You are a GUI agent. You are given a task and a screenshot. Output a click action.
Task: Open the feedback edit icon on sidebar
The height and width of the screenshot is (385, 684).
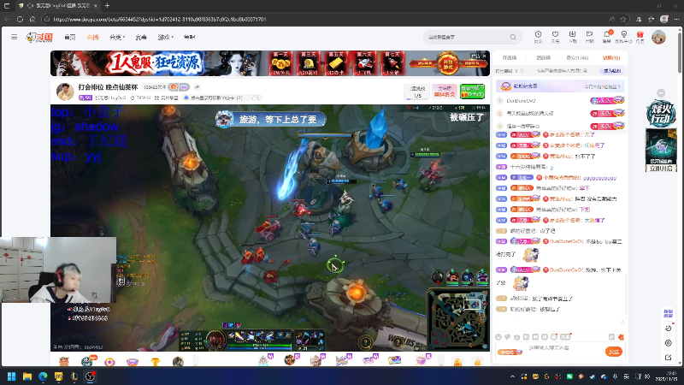click(669, 358)
